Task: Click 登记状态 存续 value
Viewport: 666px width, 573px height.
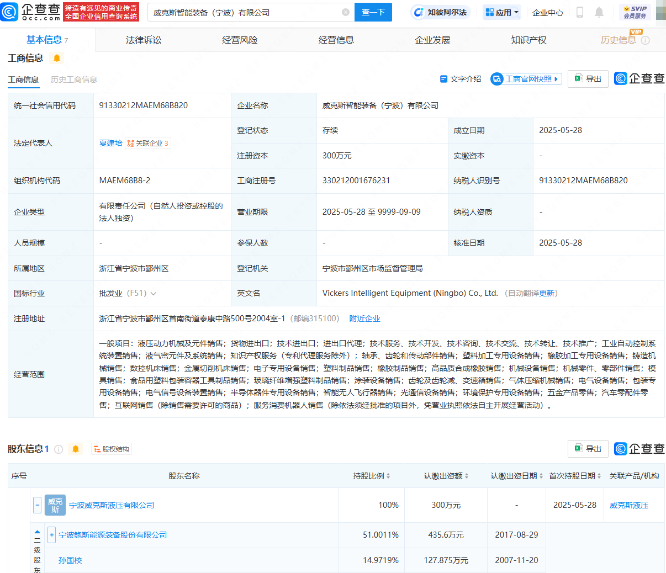Action: tap(330, 130)
